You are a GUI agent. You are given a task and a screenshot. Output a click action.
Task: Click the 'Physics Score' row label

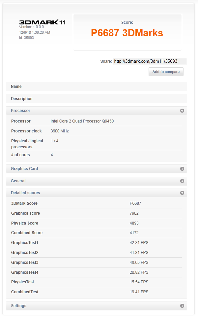click(24, 223)
